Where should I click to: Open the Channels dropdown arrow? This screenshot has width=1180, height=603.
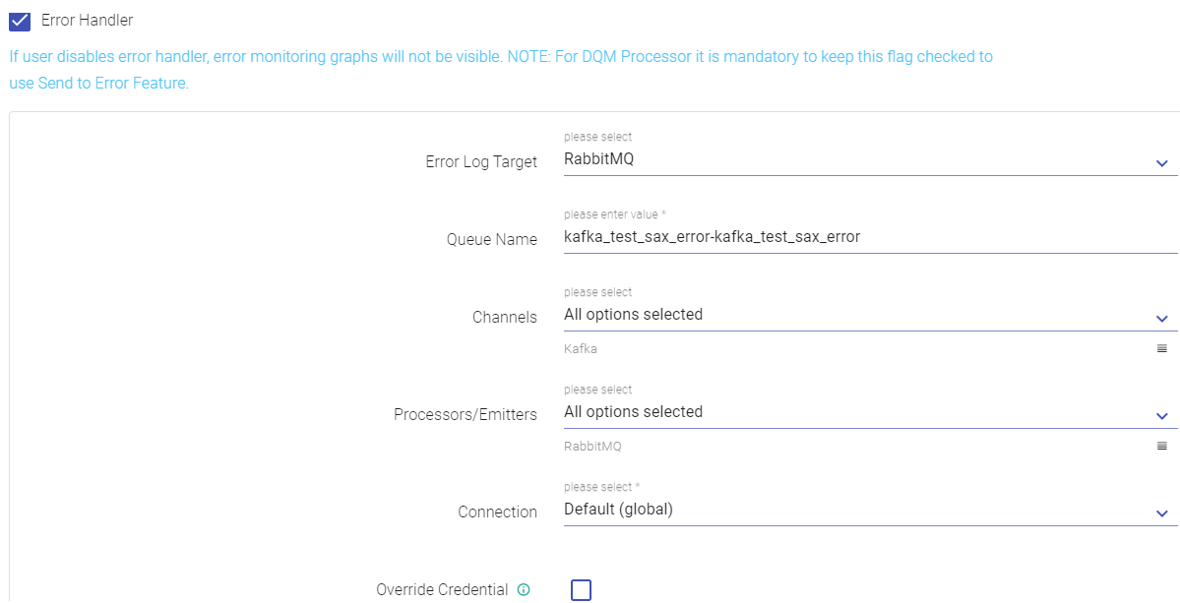click(x=1162, y=319)
